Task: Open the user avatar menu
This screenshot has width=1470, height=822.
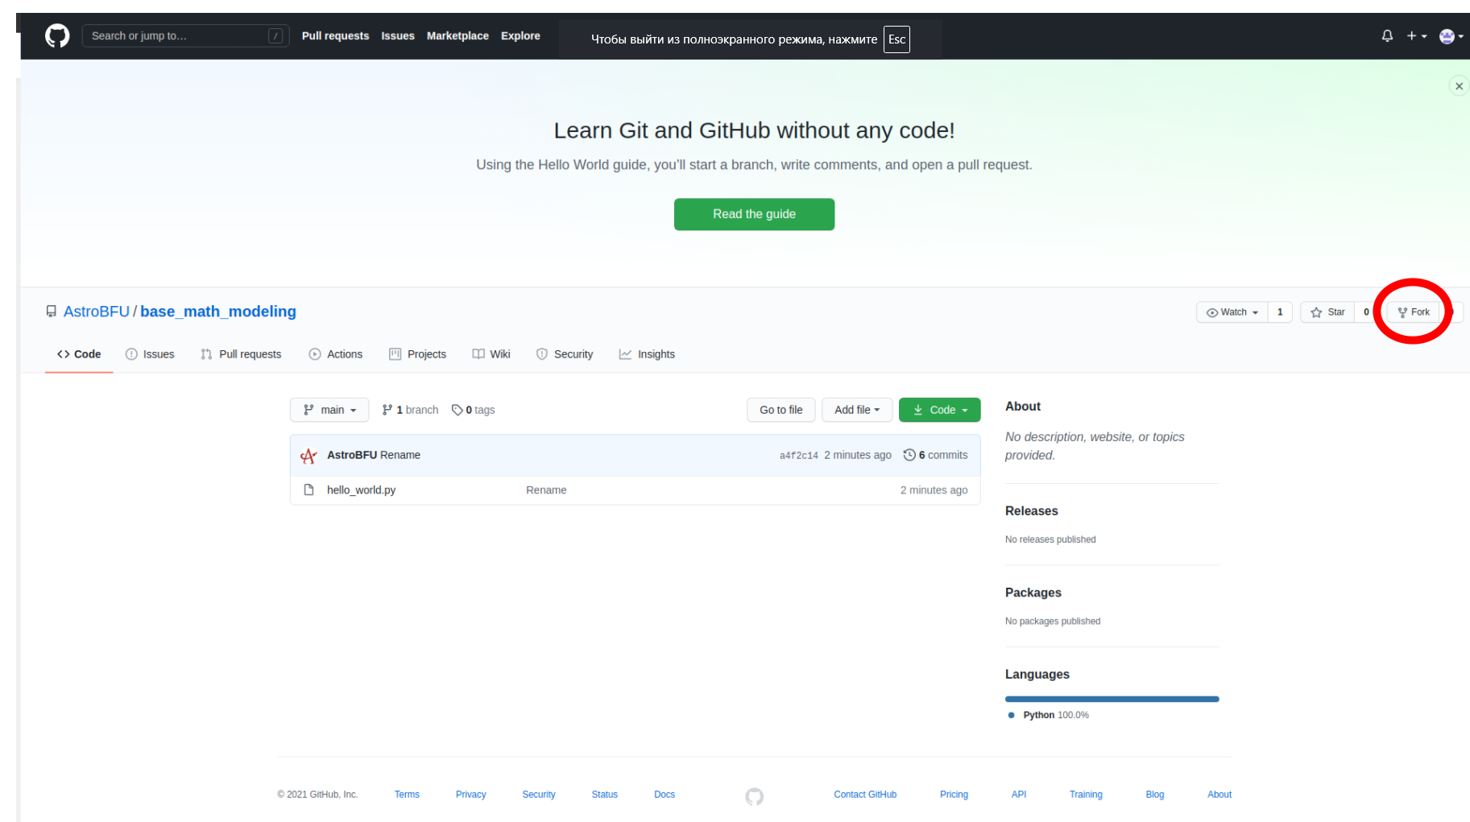Action: coord(1451,36)
